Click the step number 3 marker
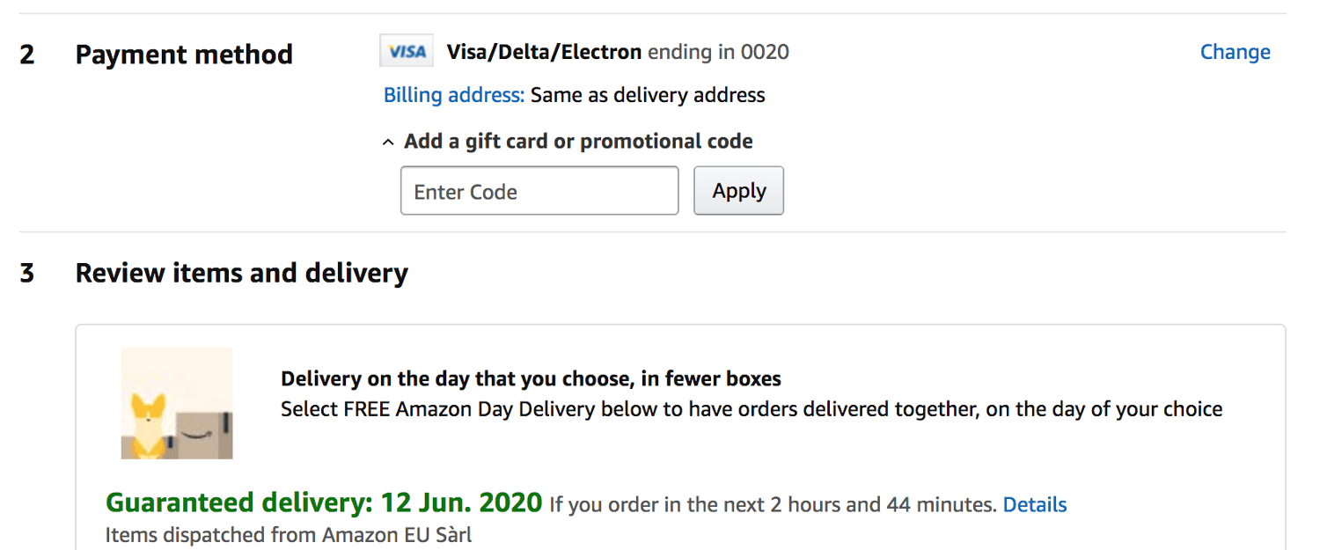Viewport: 1320px width, 550px height. tap(27, 274)
